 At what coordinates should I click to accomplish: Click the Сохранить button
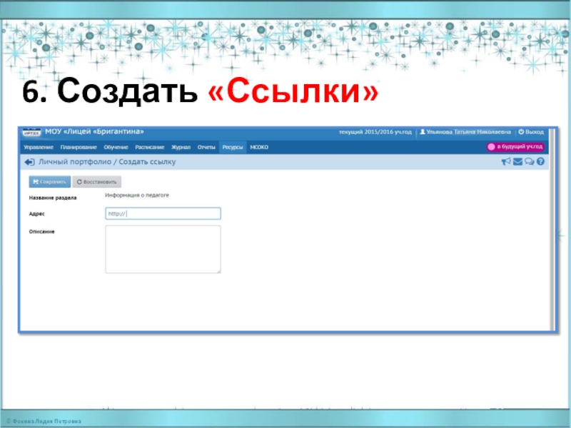pyautogui.click(x=50, y=182)
